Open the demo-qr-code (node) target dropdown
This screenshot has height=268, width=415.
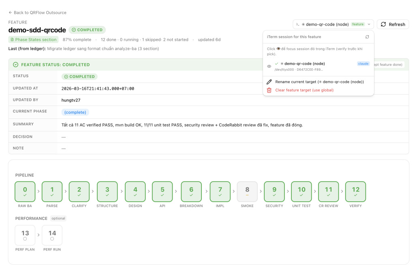[333, 24]
